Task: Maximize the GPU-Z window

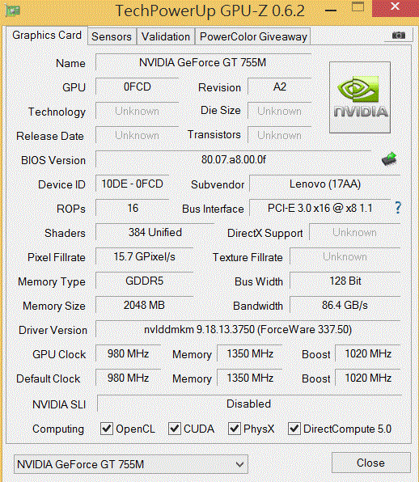Action: (358, 6)
